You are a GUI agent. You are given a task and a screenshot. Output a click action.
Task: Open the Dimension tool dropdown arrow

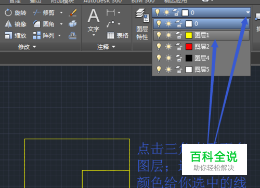119,12
